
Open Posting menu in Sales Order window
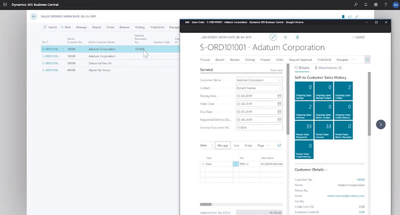[x=250, y=60]
